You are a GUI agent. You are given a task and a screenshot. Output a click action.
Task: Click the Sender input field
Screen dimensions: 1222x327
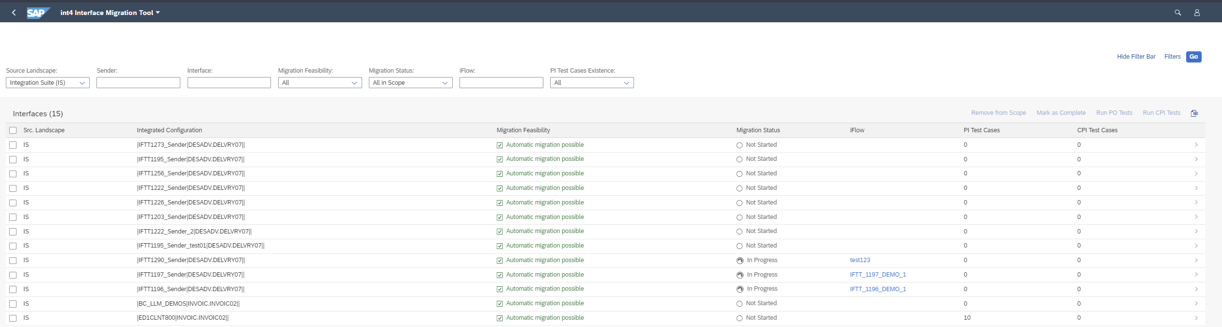click(138, 83)
